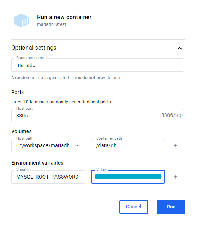Click the Container path field
197x225 pixels.
[128, 145]
